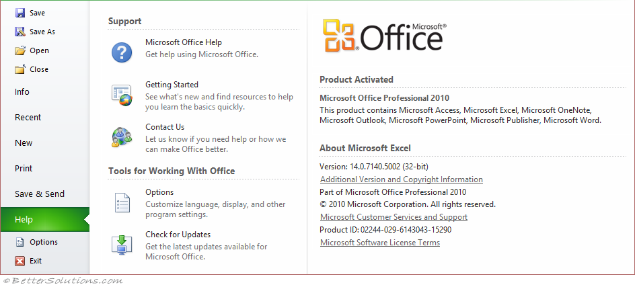Click the Save floppy disk icon
This screenshot has height=287, width=635.
click(20, 13)
